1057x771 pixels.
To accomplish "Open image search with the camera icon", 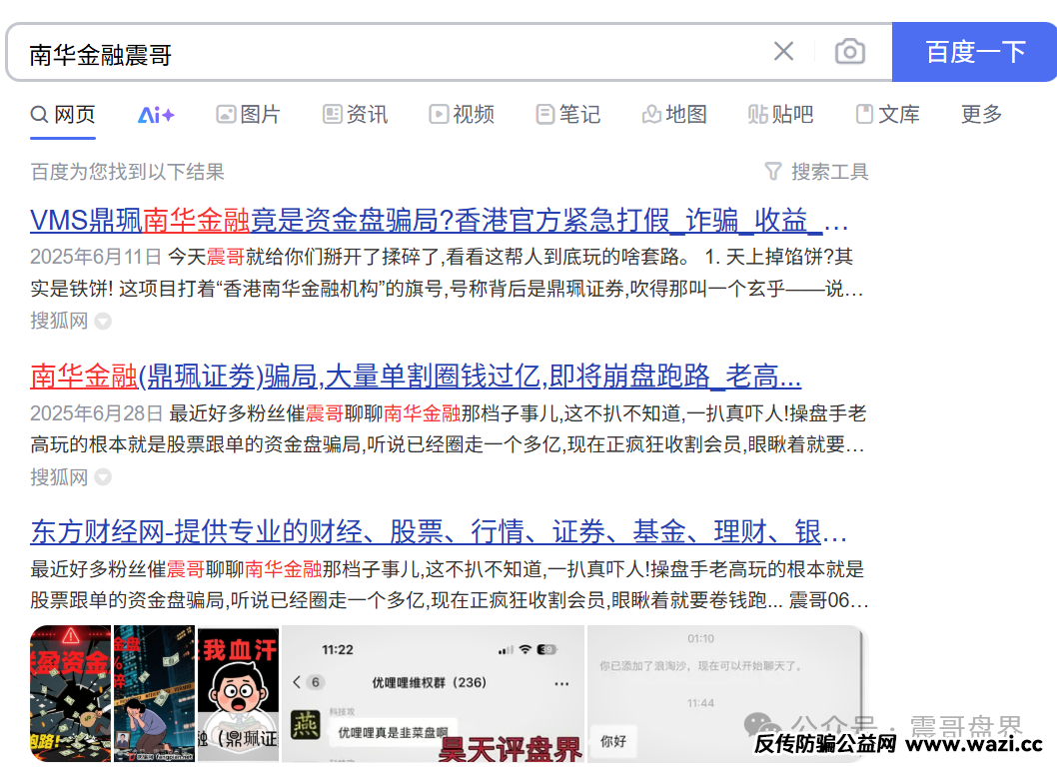I will [850, 51].
